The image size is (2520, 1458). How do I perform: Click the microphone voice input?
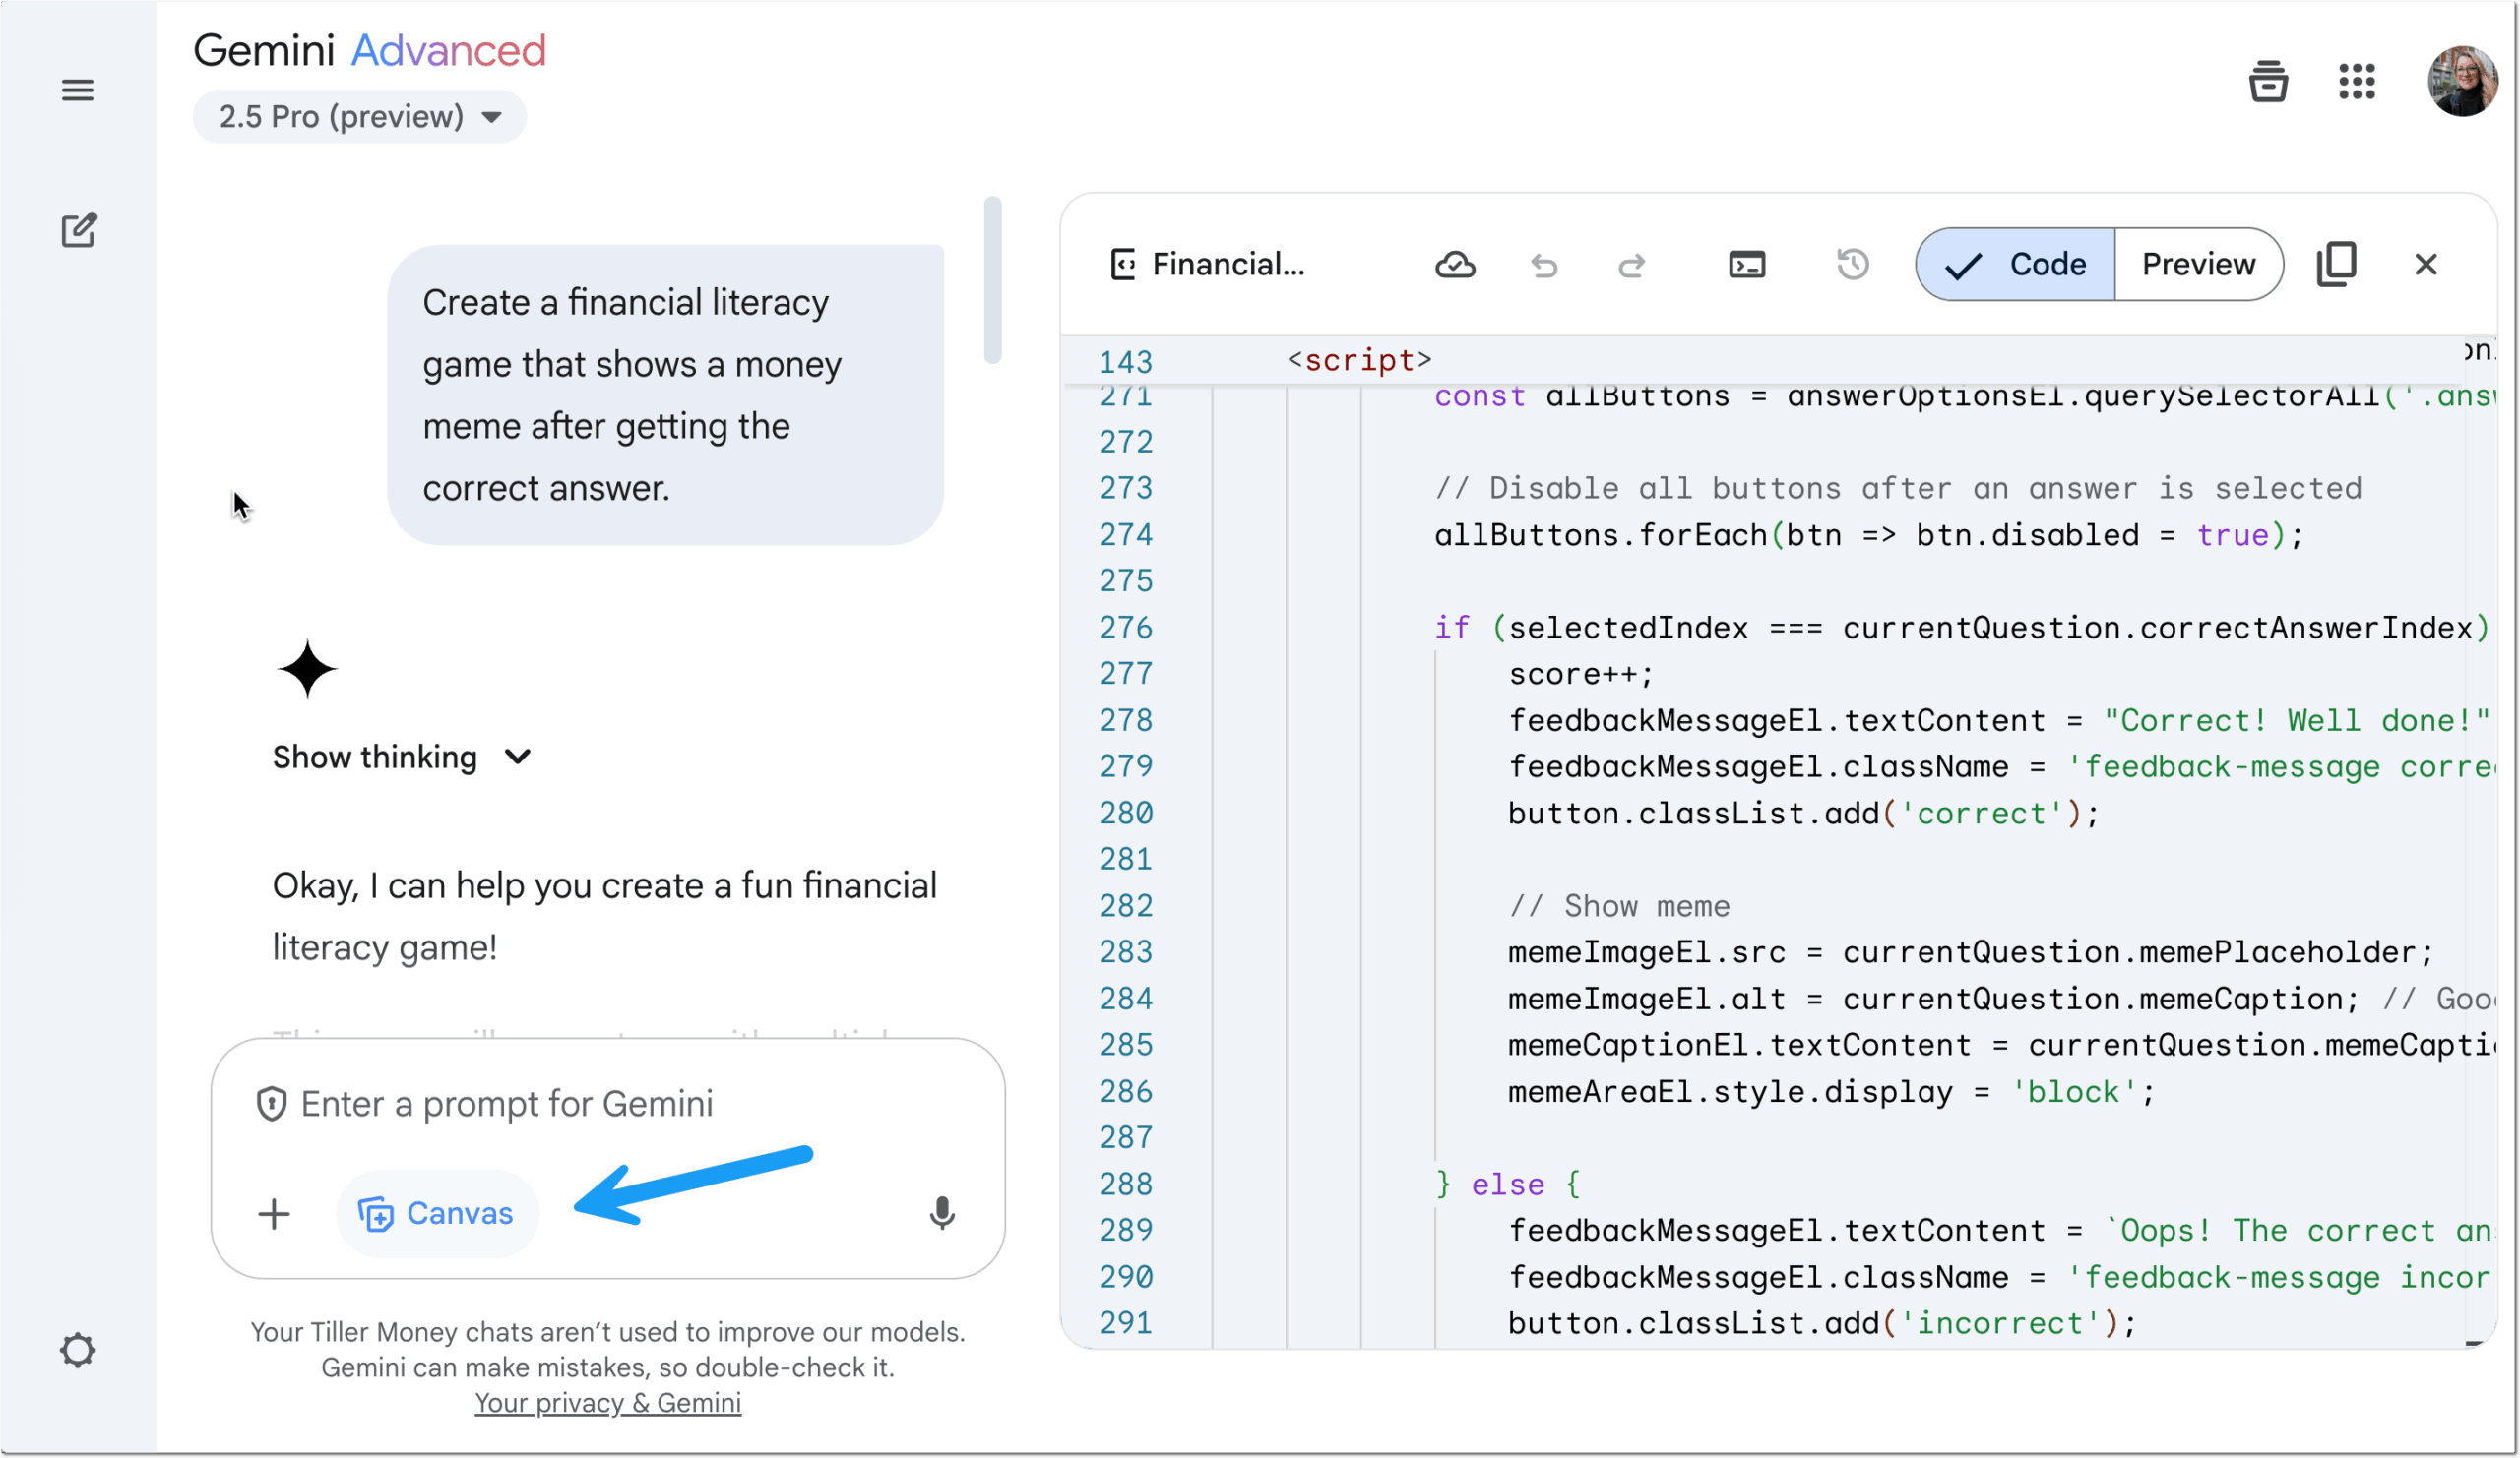(941, 1213)
